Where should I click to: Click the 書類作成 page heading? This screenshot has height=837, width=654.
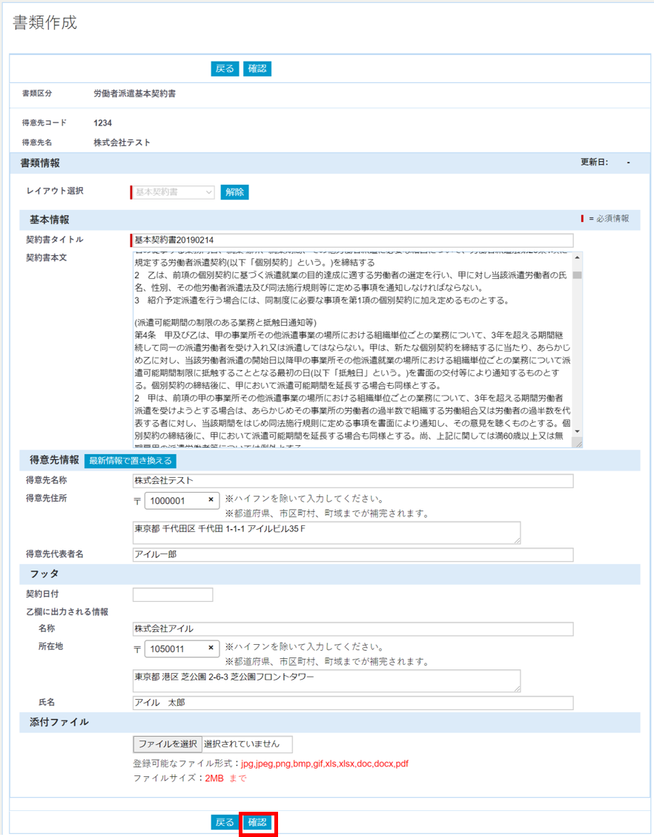click(x=44, y=22)
